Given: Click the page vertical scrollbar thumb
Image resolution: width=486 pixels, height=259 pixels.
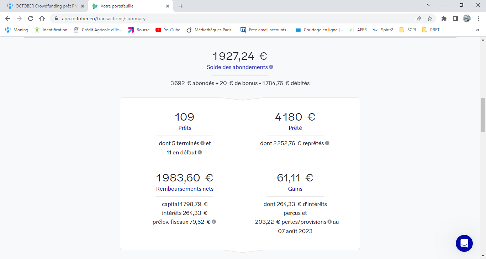Looking at the screenshot, I should [483, 114].
